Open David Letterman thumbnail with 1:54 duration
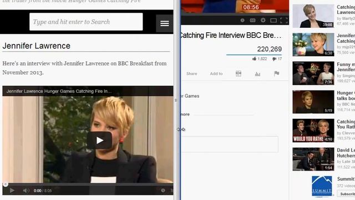 pyautogui.click(x=313, y=159)
